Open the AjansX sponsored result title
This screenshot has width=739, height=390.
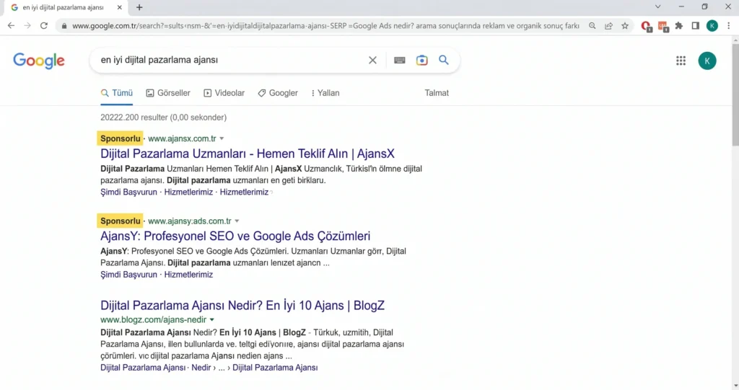[248, 154]
